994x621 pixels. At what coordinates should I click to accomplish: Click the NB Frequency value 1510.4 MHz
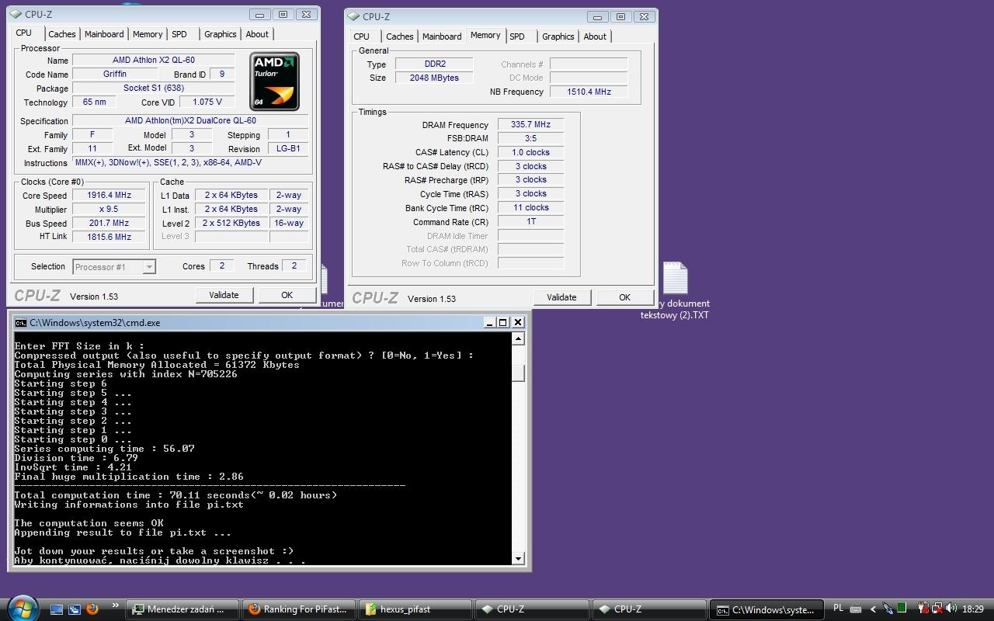point(589,92)
